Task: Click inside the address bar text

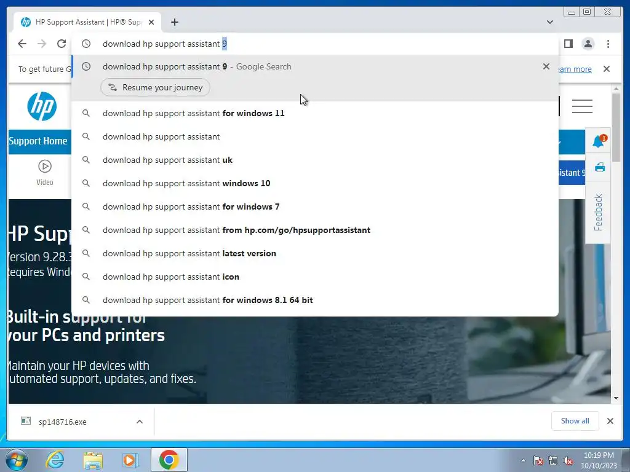Action: point(165,44)
